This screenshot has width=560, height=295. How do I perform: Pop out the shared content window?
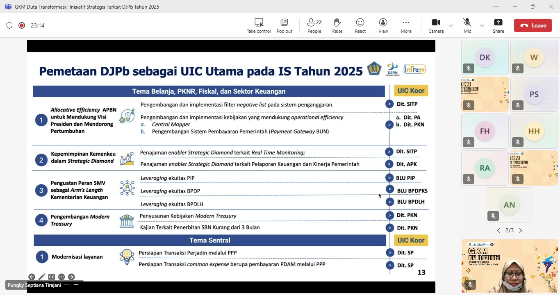click(x=284, y=25)
